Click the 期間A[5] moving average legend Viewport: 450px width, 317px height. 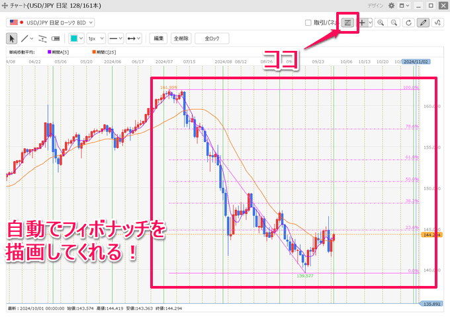(58, 52)
